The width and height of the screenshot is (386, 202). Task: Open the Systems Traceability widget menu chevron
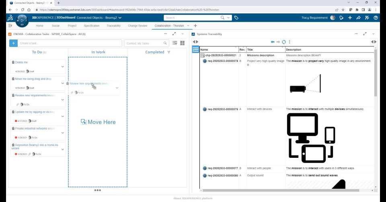374,34
